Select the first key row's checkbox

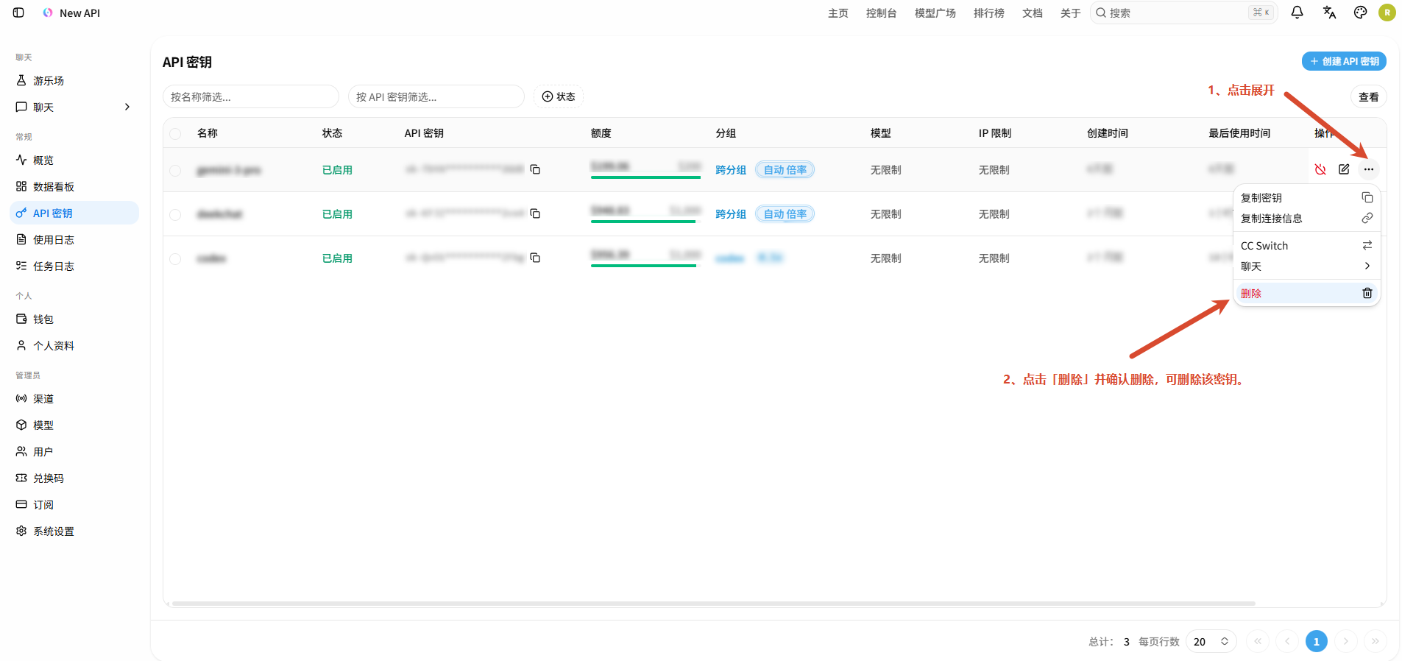click(175, 170)
